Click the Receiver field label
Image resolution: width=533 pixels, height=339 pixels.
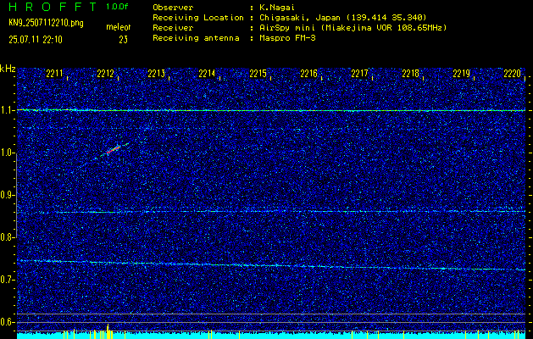coord(173,28)
